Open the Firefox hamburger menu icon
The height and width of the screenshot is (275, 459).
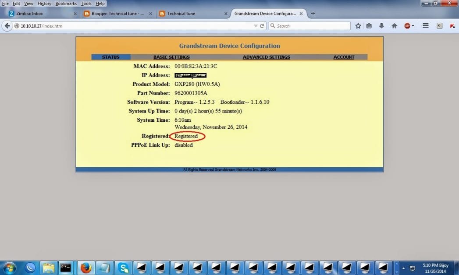(x=425, y=26)
